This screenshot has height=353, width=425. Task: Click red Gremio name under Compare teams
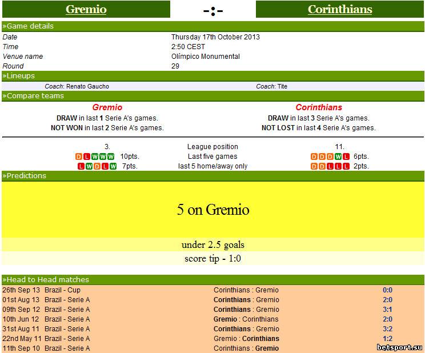107,107
